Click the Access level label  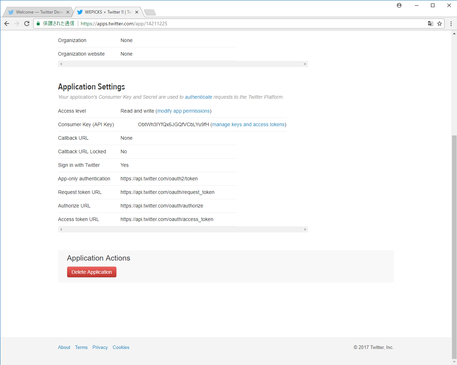click(x=72, y=111)
